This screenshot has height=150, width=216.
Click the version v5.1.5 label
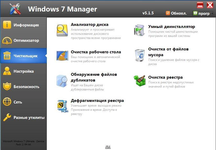coord(148,13)
